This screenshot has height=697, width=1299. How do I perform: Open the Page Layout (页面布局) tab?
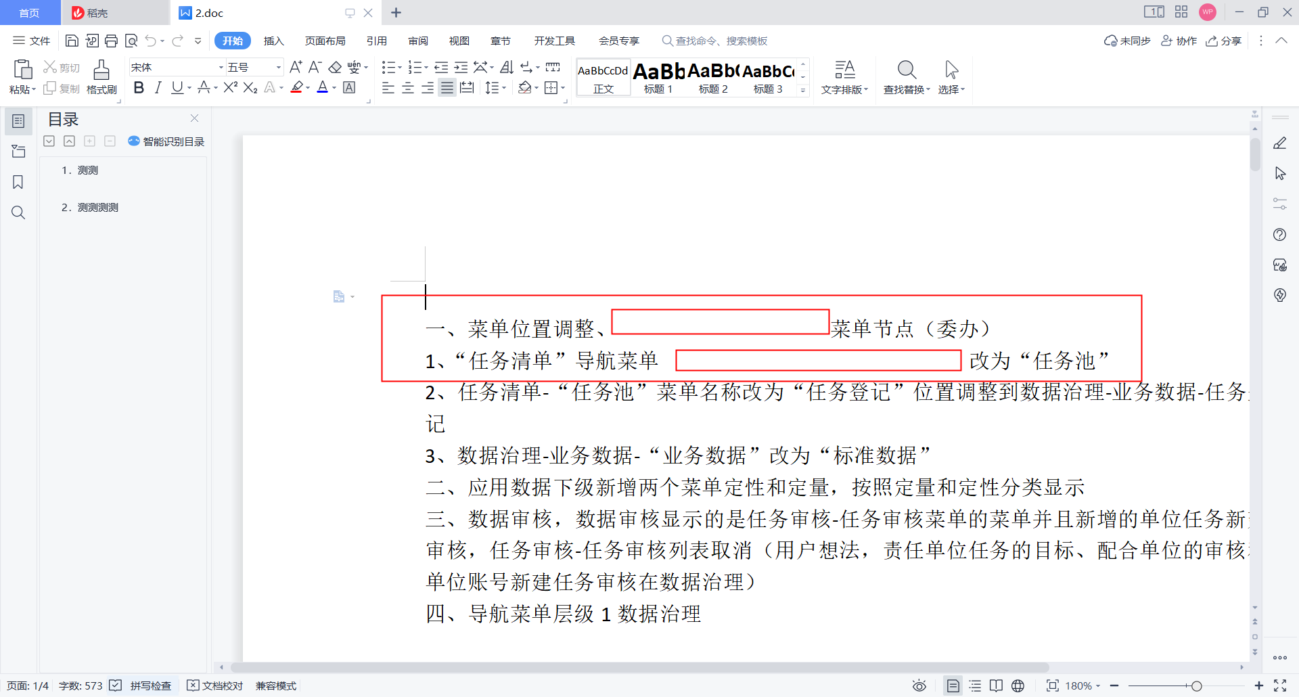point(325,41)
